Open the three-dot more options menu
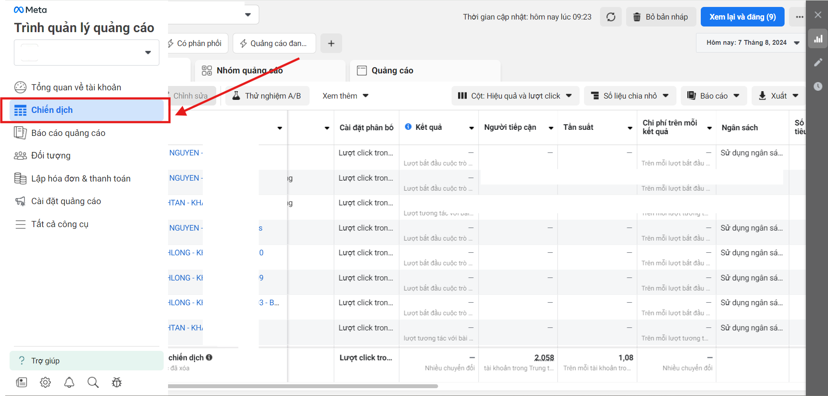The height and width of the screenshot is (396, 828). [799, 17]
